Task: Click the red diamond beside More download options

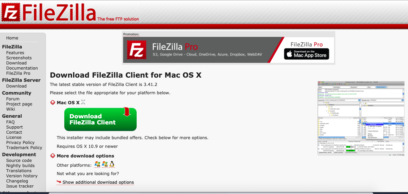Action: pyautogui.click(x=53, y=156)
